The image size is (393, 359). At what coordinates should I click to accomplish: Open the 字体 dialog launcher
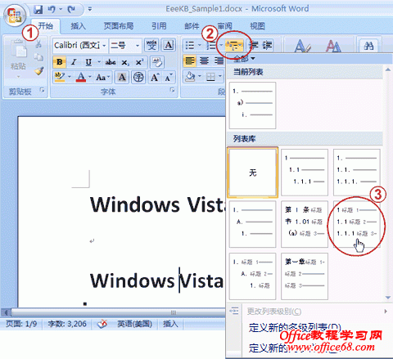click(x=172, y=90)
